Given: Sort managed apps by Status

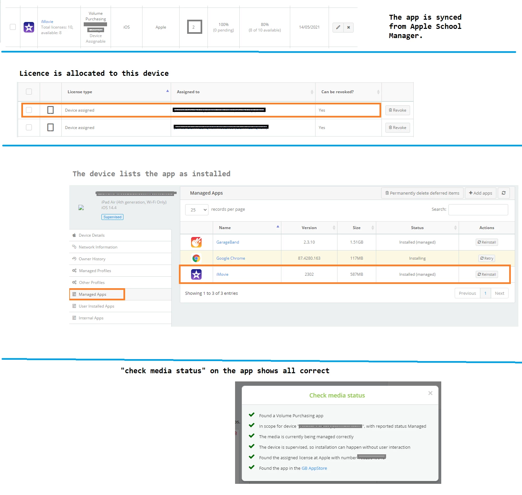Looking at the screenshot, I should 417,228.
